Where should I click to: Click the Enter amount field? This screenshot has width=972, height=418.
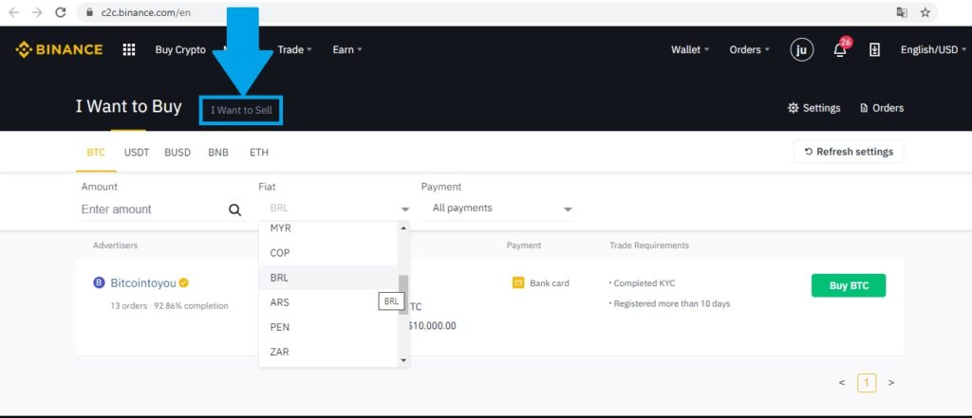point(153,209)
